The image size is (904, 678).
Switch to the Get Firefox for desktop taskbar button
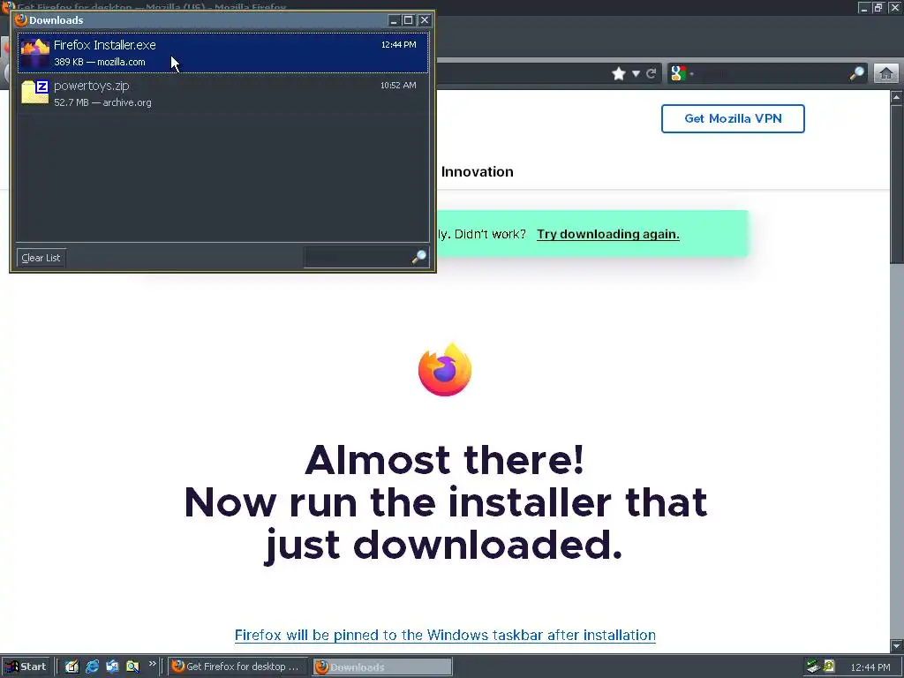pos(237,667)
